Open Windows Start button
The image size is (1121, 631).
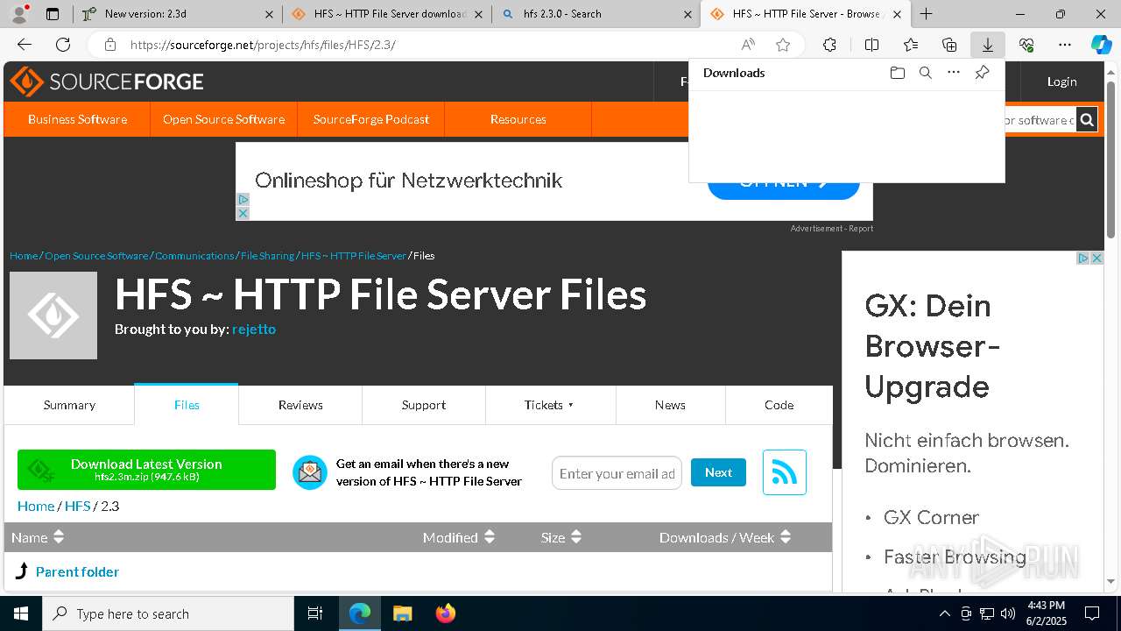pos(21,613)
